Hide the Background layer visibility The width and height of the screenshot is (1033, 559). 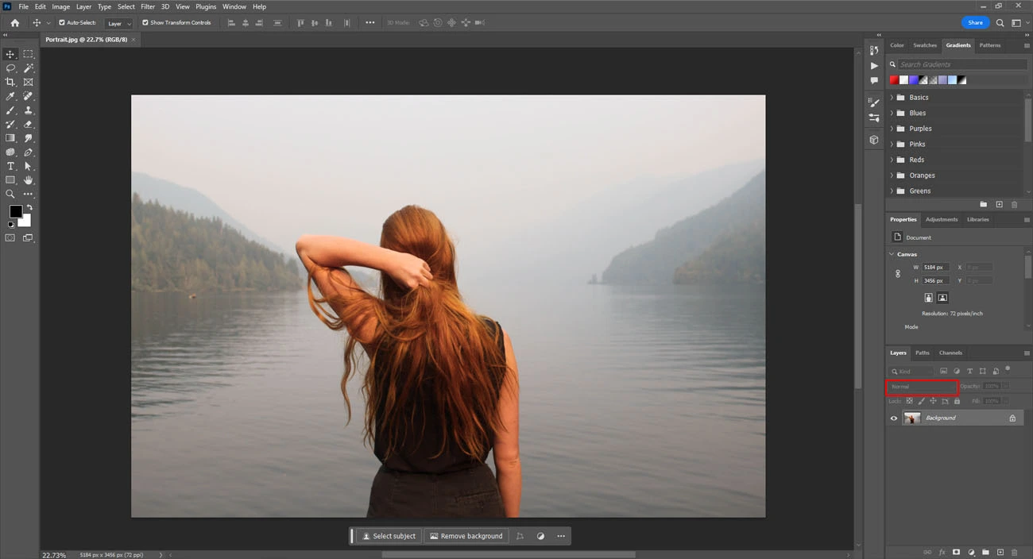pos(893,418)
